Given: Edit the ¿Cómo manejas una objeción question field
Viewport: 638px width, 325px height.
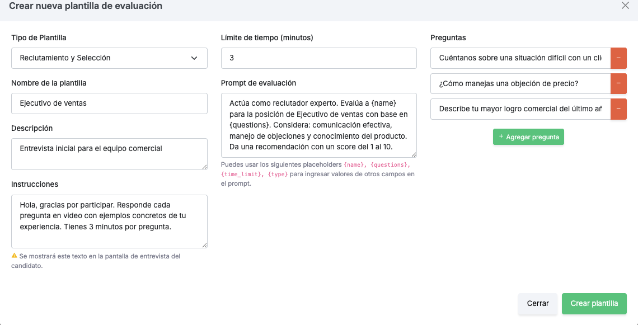Looking at the screenshot, I should (521, 83).
